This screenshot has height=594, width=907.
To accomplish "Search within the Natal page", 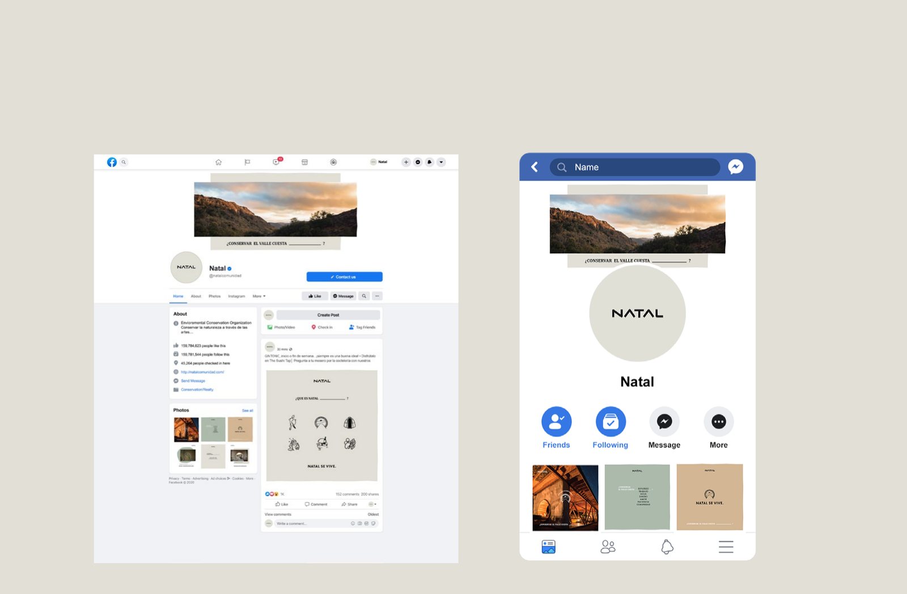I will pos(364,296).
